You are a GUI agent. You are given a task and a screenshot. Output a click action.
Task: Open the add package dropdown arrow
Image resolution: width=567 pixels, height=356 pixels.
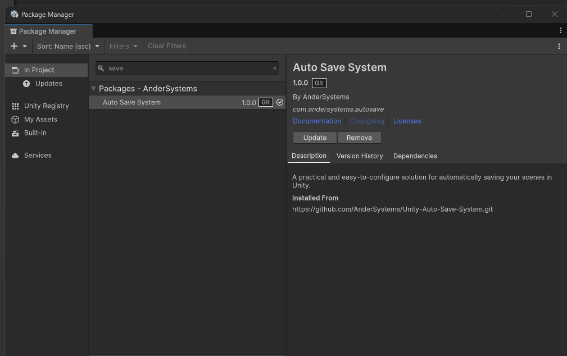25,46
